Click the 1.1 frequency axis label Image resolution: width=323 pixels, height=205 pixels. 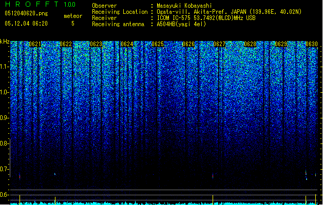pyautogui.click(x=5, y=67)
